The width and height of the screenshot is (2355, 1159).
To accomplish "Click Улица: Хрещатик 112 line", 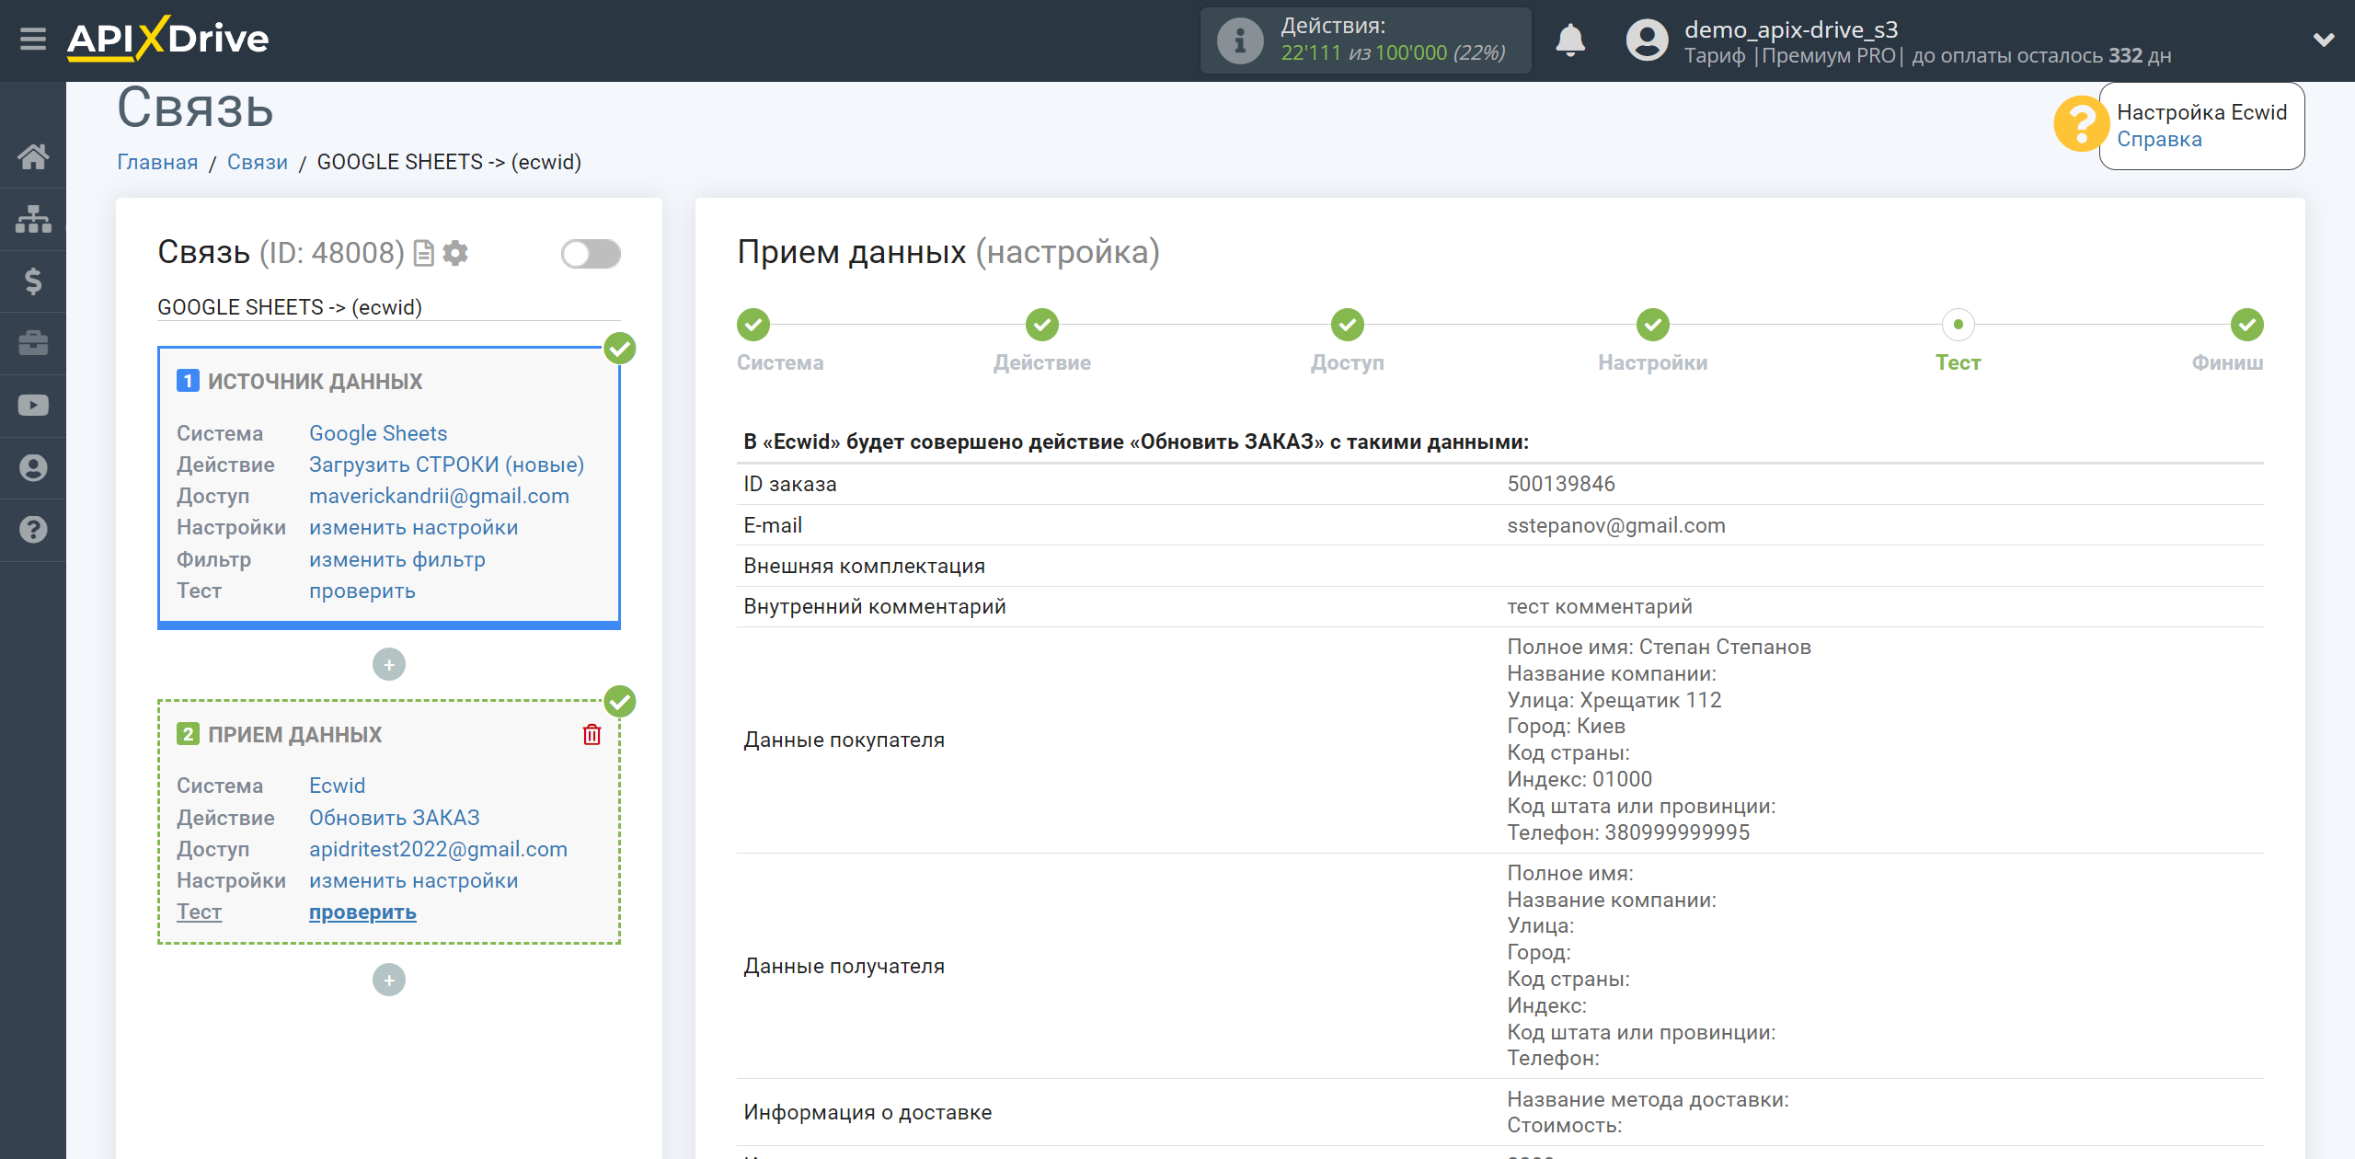I will 1614,700.
